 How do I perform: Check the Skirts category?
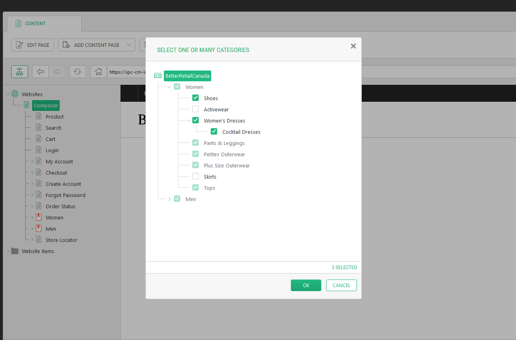click(x=196, y=176)
